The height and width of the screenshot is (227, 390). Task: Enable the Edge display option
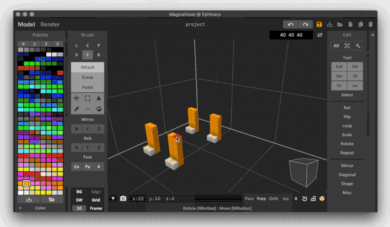point(96,191)
